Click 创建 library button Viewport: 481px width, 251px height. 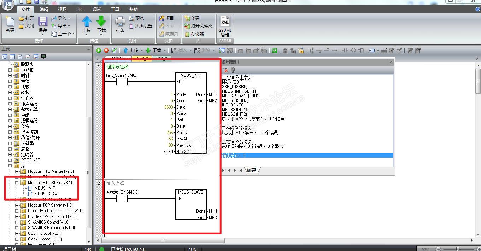(193, 18)
